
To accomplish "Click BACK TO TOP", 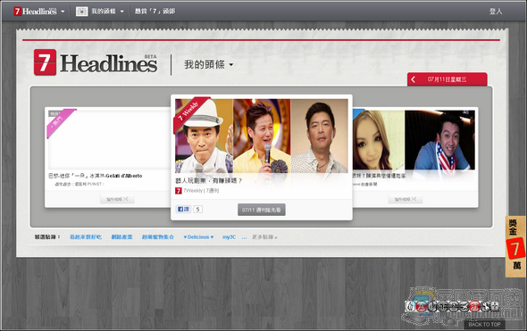I will pos(484,324).
